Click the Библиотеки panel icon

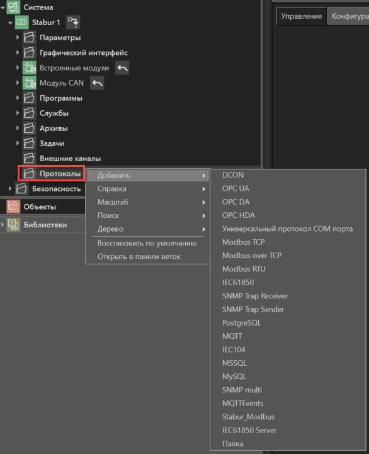[13, 225]
